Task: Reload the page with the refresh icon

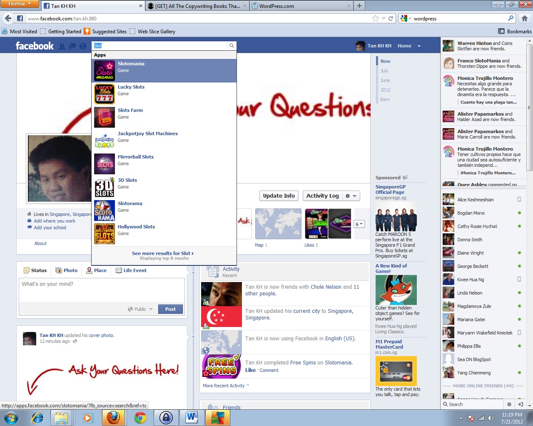Action: click(391, 18)
